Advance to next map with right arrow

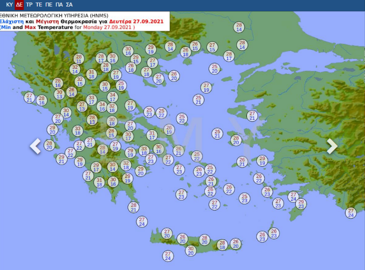click(332, 146)
